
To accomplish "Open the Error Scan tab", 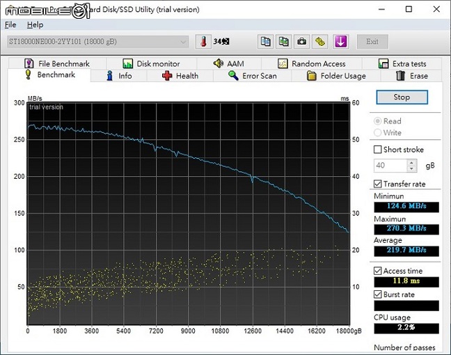I will click(252, 76).
